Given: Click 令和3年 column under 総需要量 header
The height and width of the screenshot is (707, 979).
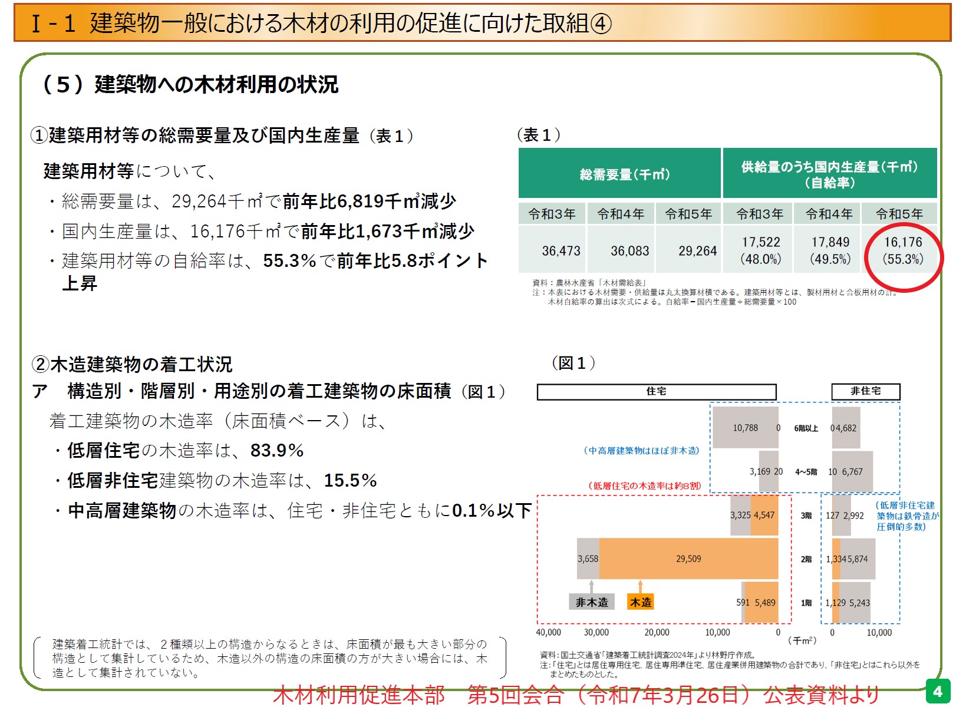Looking at the screenshot, I should pyautogui.click(x=552, y=213).
